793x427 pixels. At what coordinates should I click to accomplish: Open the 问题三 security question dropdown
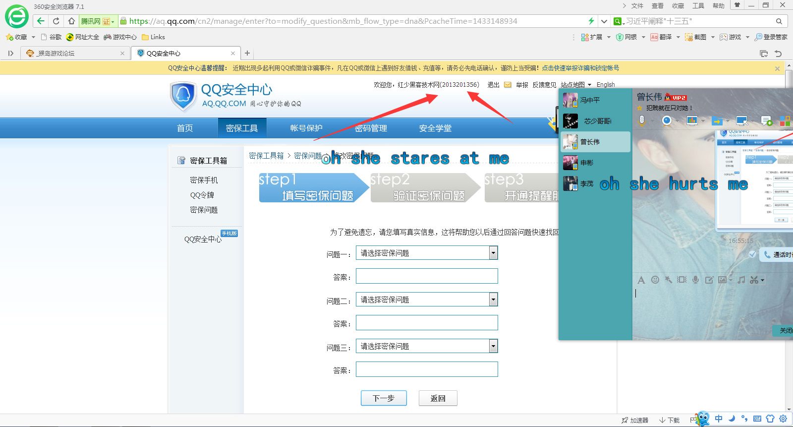[x=427, y=346]
